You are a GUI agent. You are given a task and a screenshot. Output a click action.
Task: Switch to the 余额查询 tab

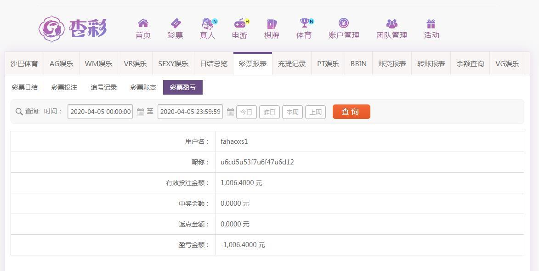pyautogui.click(x=470, y=63)
